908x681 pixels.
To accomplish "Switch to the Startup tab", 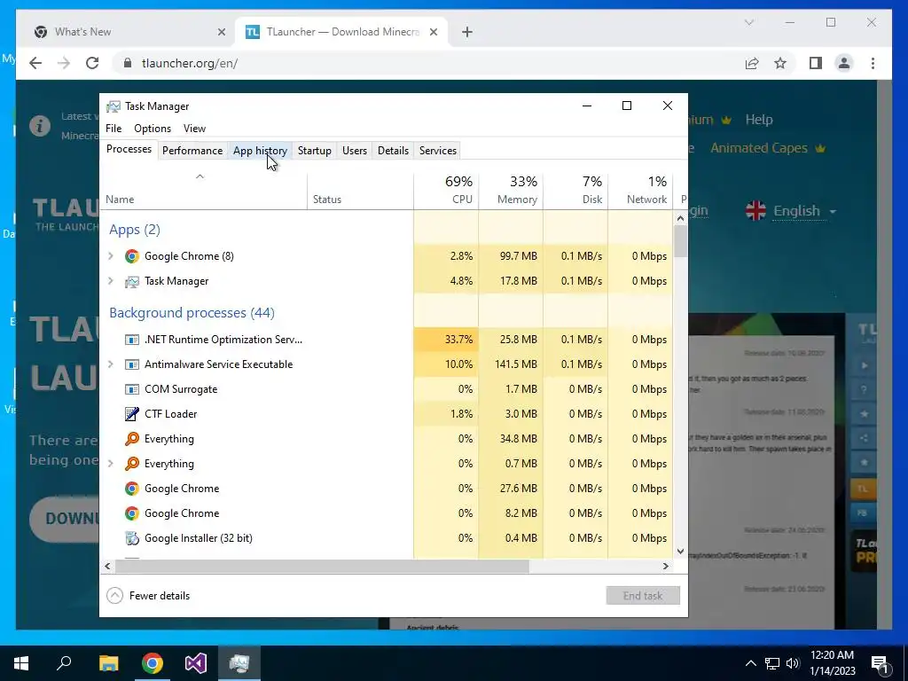I will tap(315, 151).
